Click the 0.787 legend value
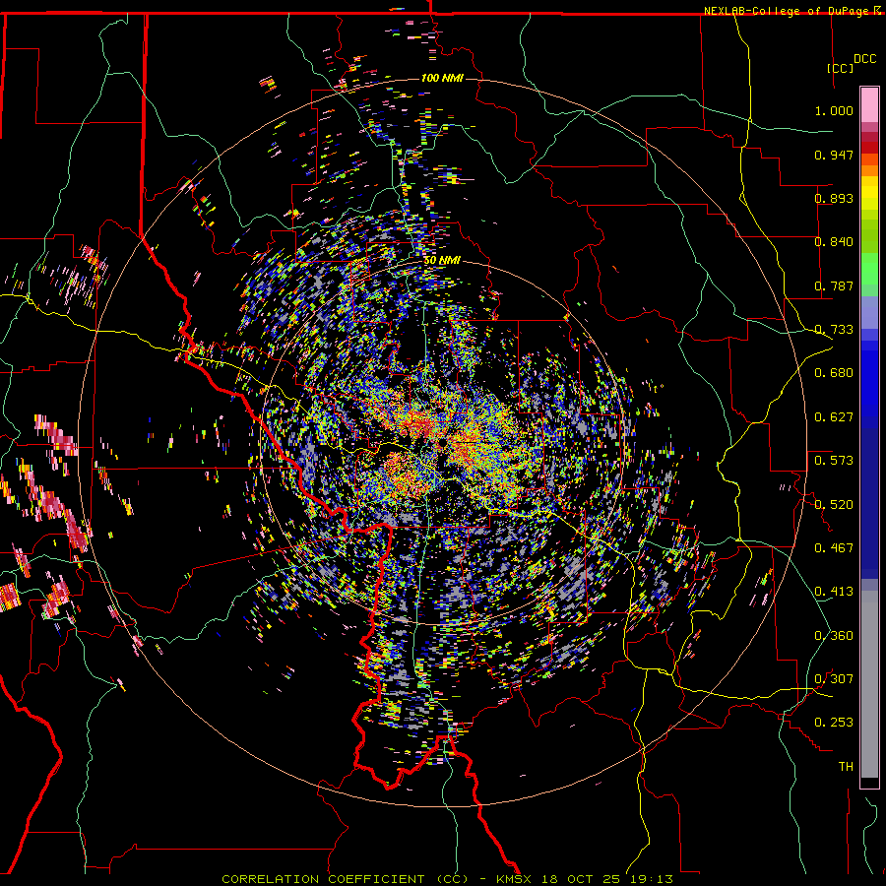The height and width of the screenshot is (886, 886). 834,285
